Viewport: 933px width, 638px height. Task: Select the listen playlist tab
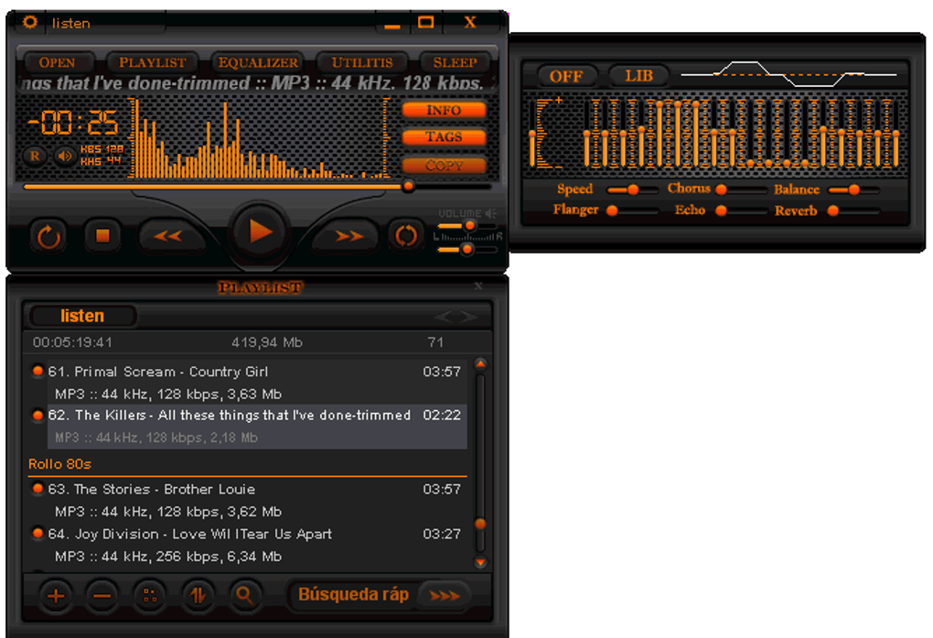point(82,316)
